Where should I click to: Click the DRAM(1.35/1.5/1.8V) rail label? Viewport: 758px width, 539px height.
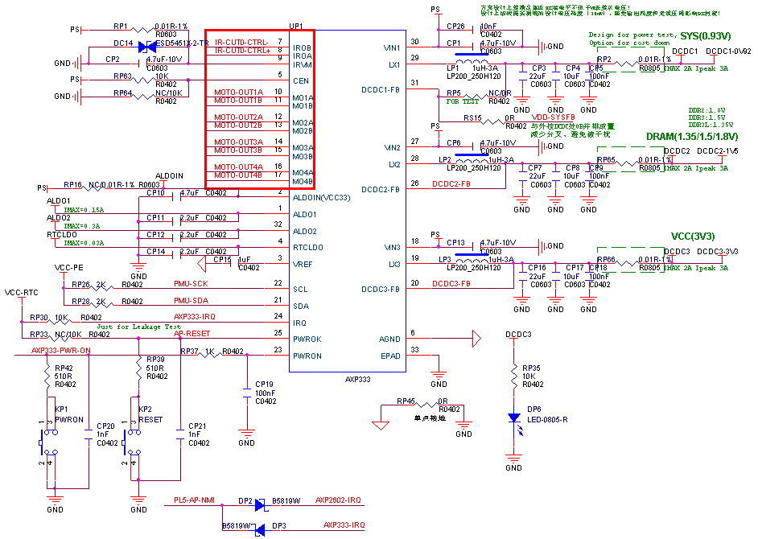pos(691,137)
